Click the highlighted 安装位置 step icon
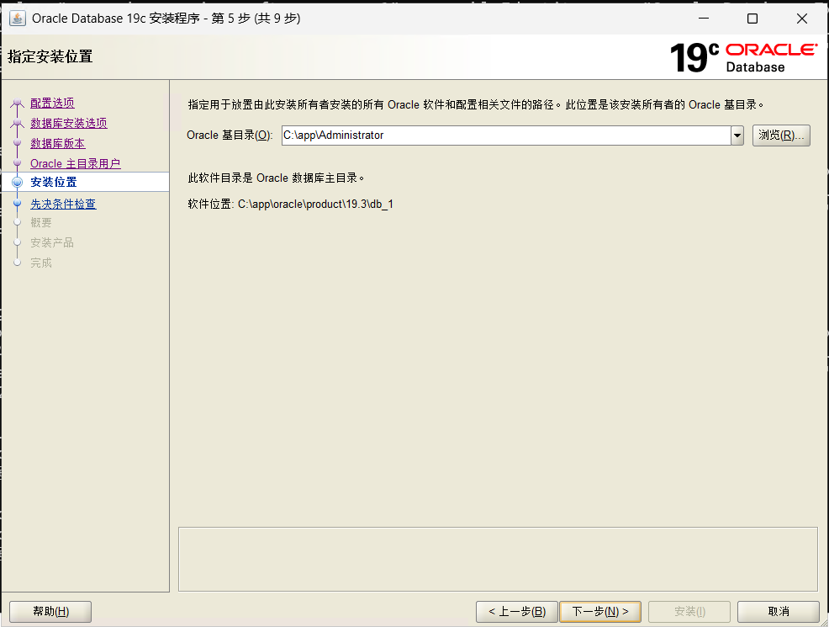The height and width of the screenshot is (627, 829). (18, 182)
